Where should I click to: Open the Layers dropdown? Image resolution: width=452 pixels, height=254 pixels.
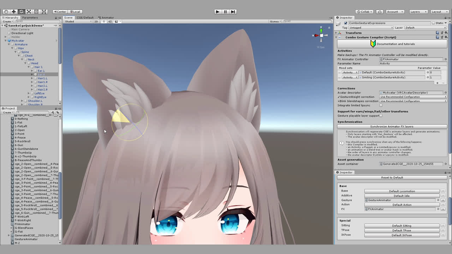(418, 12)
